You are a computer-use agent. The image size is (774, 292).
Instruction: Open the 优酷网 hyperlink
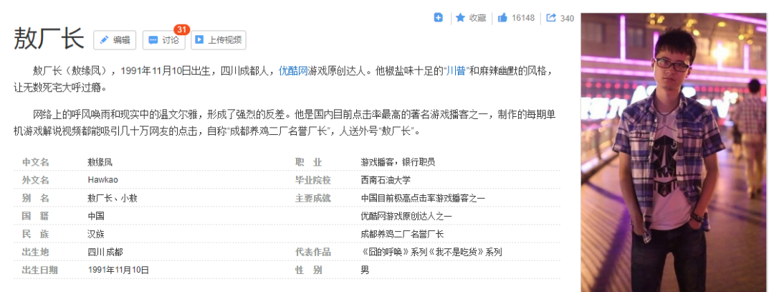click(293, 70)
